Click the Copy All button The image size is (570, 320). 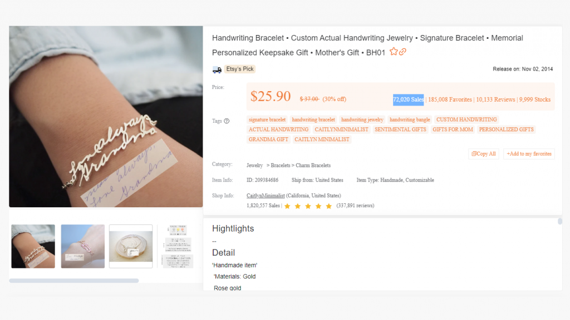(x=483, y=154)
